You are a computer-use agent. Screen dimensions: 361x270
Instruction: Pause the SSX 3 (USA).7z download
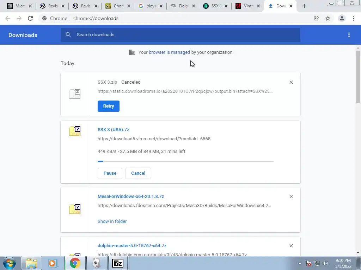(x=110, y=173)
